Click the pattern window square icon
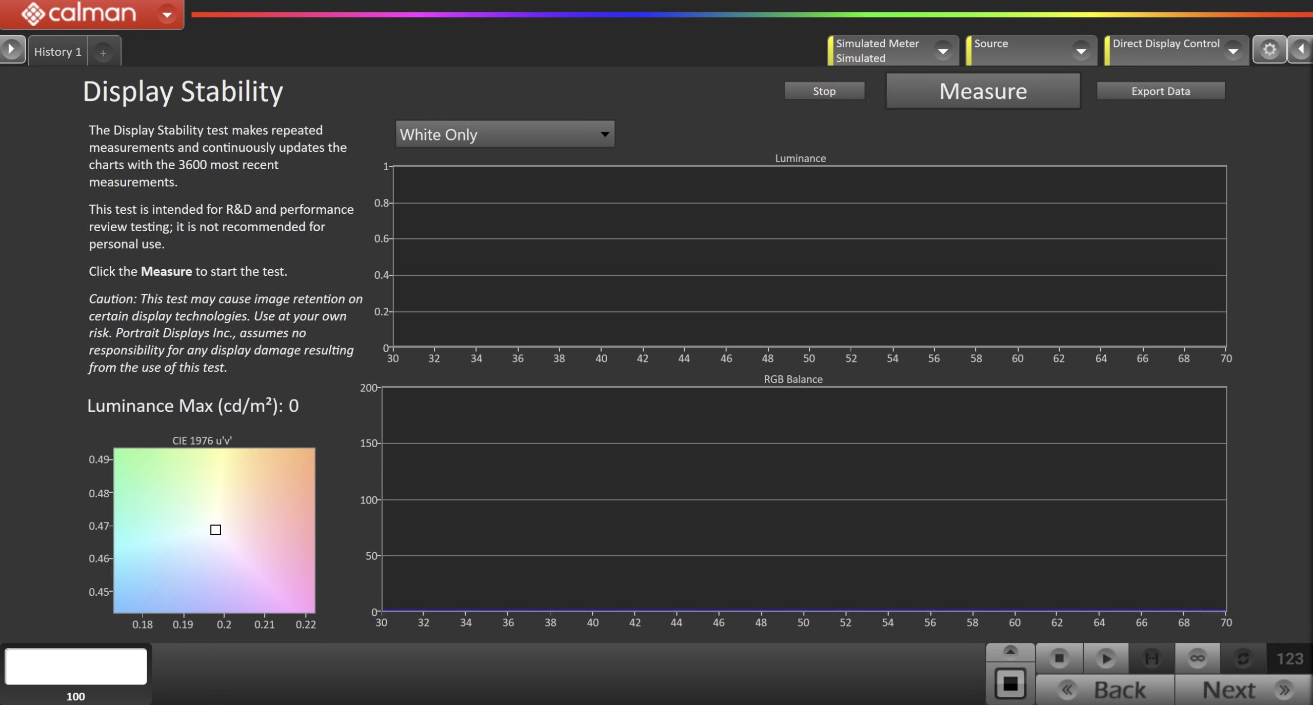This screenshot has height=705, width=1313. pos(1010,683)
